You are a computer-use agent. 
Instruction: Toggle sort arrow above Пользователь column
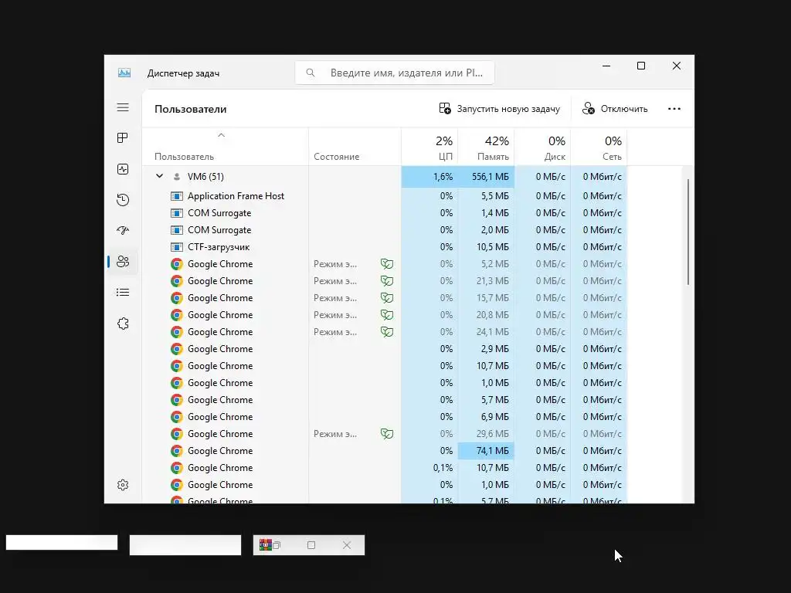pyautogui.click(x=221, y=135)
